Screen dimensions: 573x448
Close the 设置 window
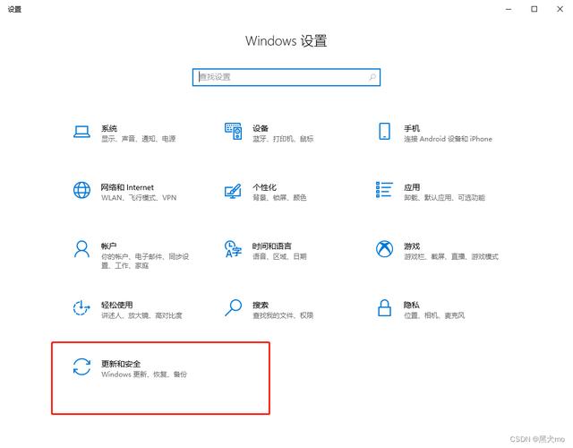[560, 9]
